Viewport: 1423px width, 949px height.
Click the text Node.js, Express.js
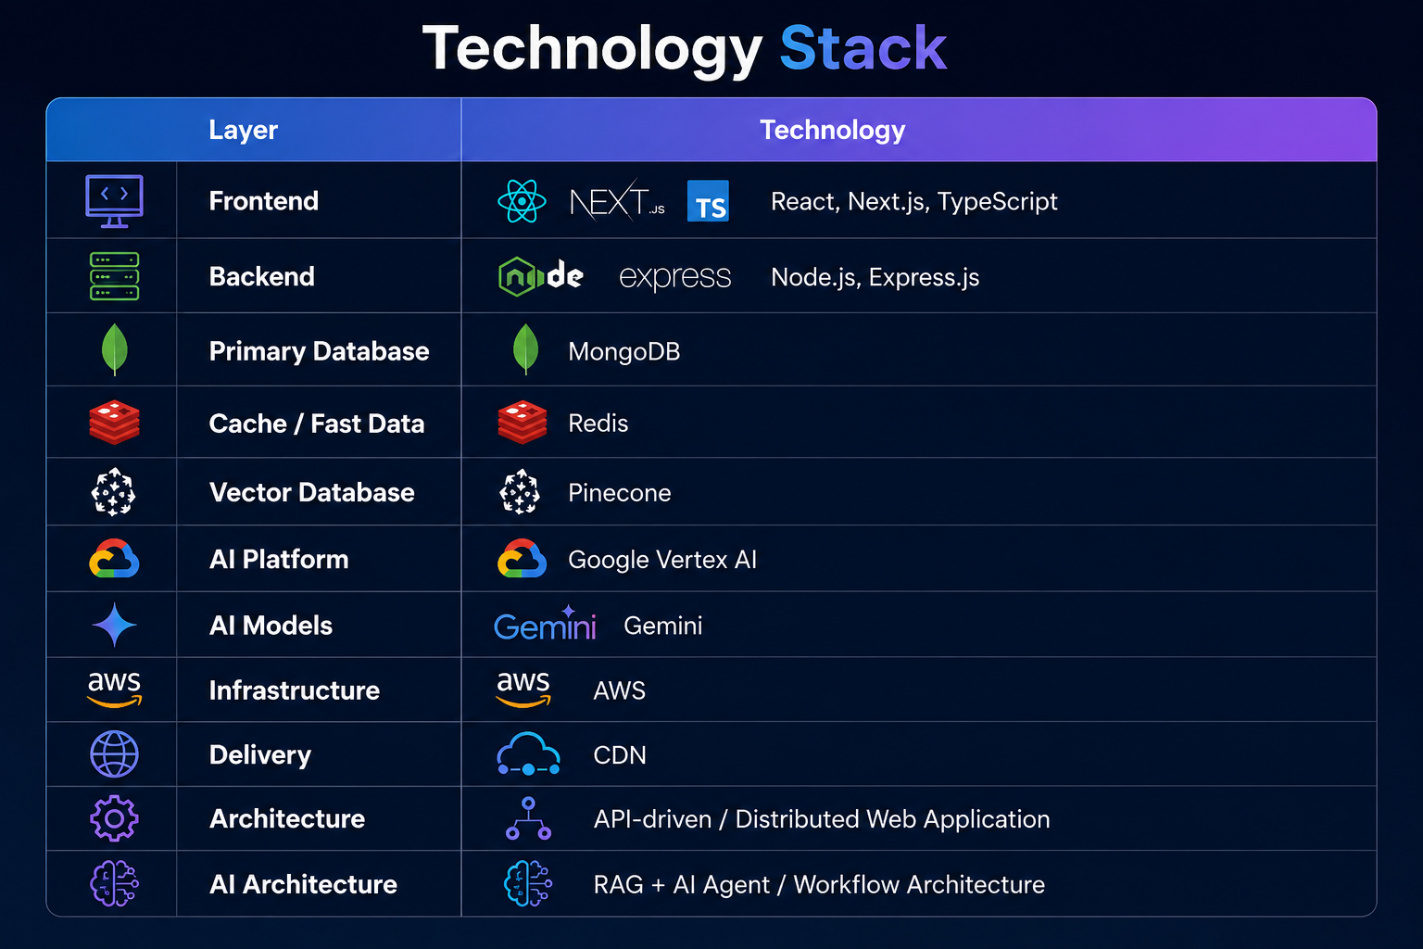875,277
